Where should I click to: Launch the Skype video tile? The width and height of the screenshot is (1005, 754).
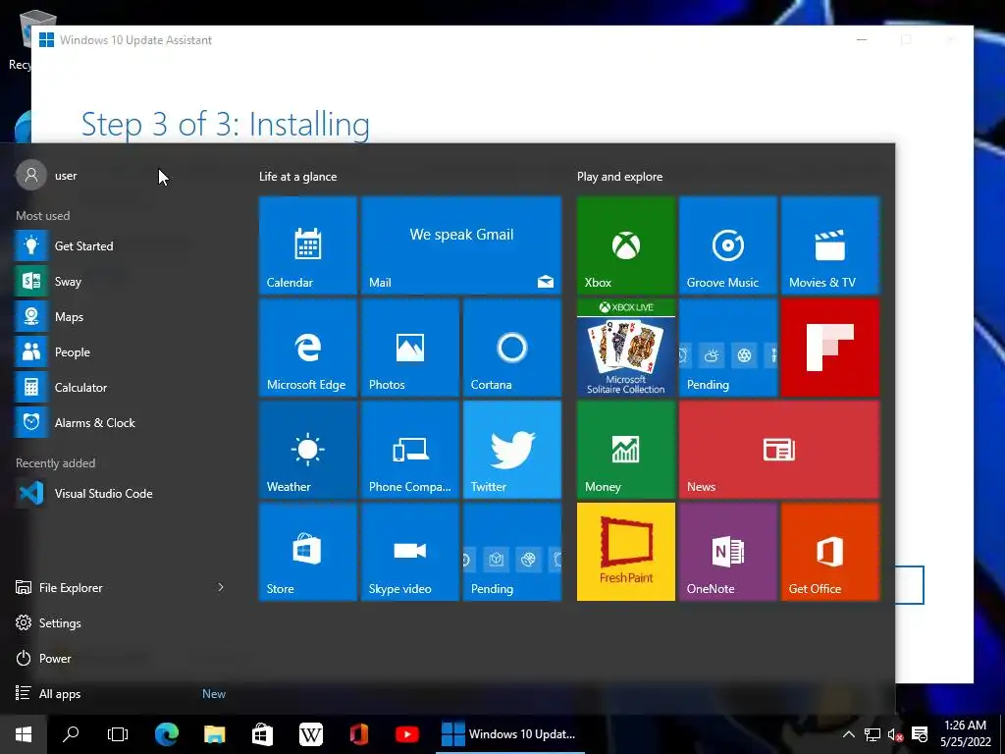tap(410, 552)
